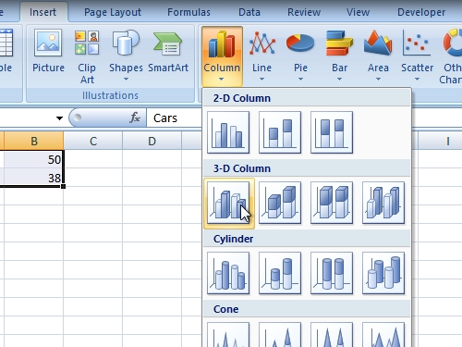
Task: Choose 2-D Clustered Column chart
Action: [x=228, y=132]
